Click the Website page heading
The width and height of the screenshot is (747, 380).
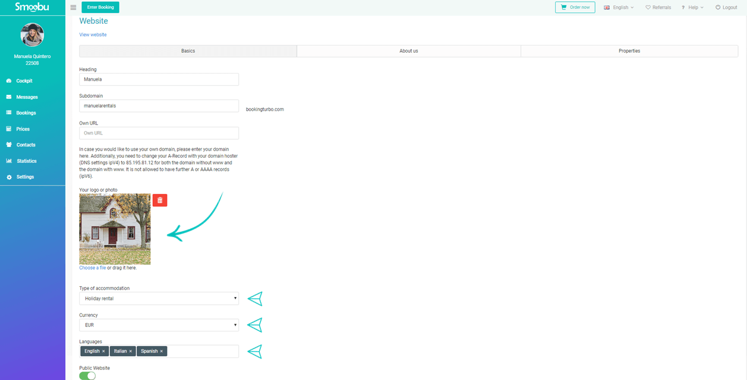point(94,21)
